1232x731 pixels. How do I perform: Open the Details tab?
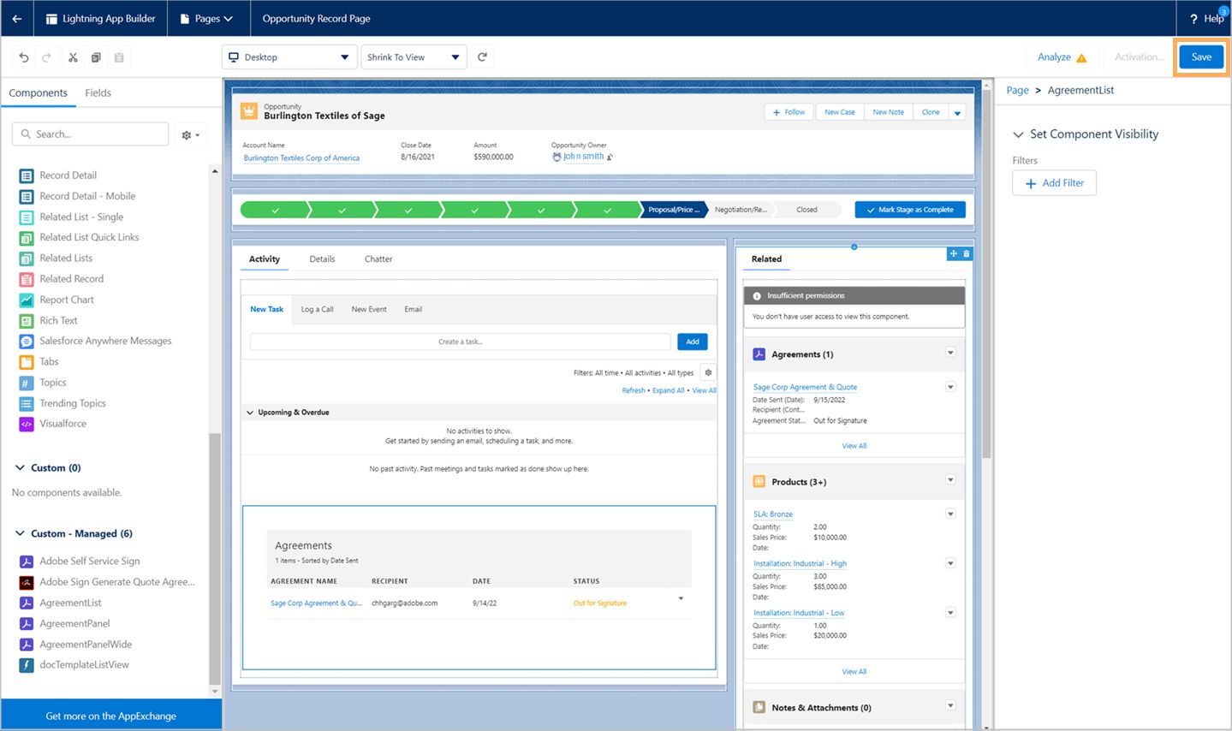pos(322,259)
